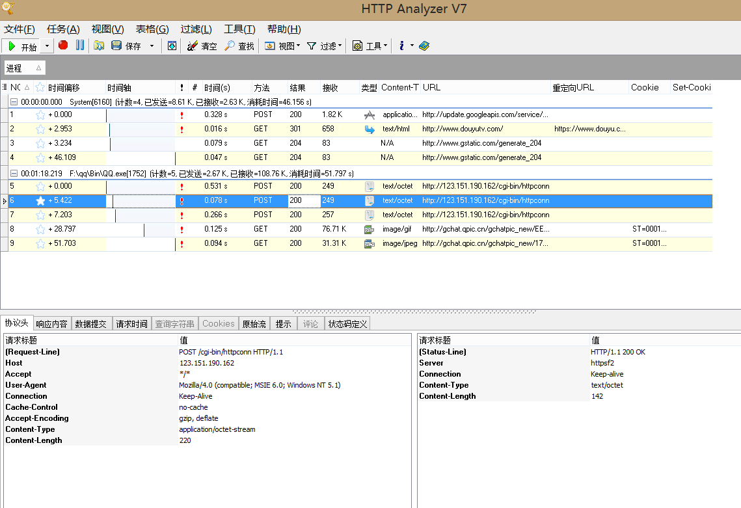
Task: Open the 视图(V) menu
Action: (108, 29)
